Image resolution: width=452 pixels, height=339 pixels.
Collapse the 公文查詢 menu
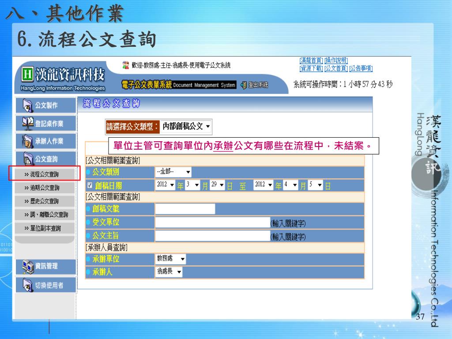(46, 159)
